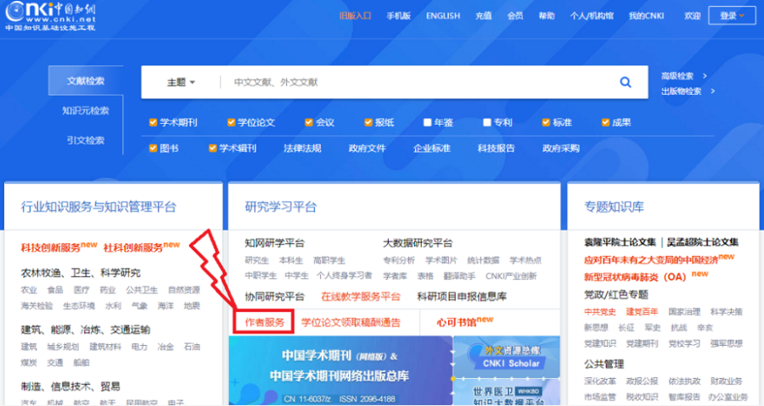The image size is (764, 406).
Task: Open the CNKI Scholar 外文资源总库 banner
Action: pyautogui.click(x=506, y=357)
